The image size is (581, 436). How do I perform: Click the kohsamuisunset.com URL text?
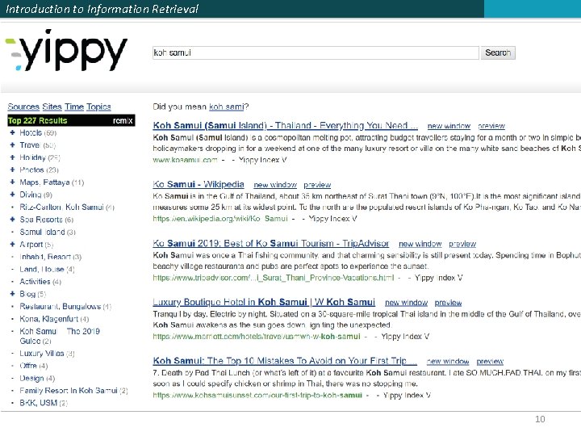257,395
